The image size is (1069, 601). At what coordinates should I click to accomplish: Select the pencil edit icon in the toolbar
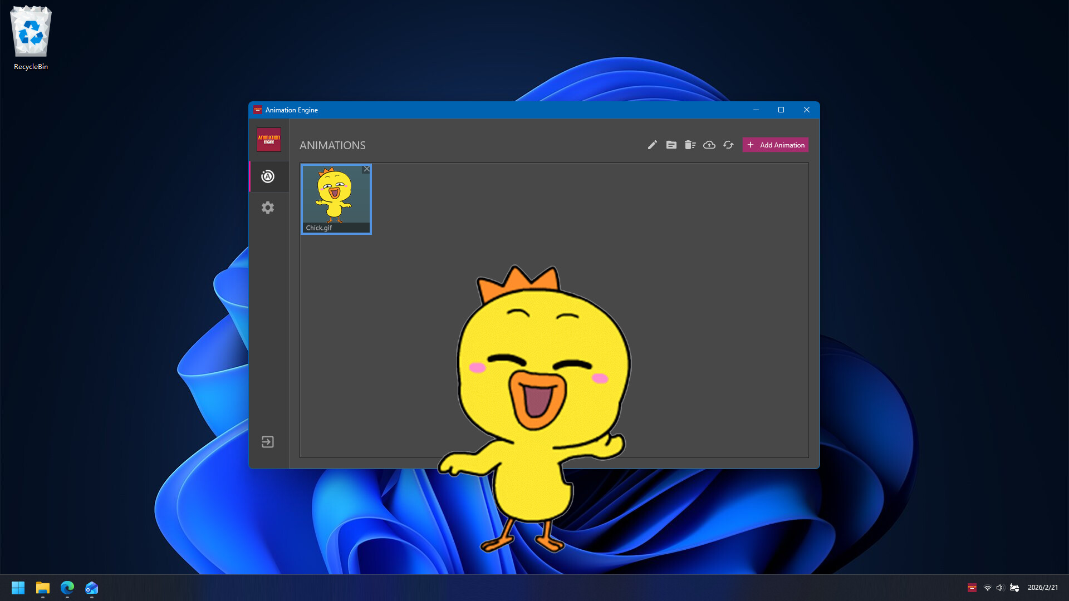tap(652, 145)
